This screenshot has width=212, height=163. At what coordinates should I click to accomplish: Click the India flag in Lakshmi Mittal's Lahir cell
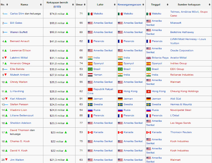pos(90,58)
